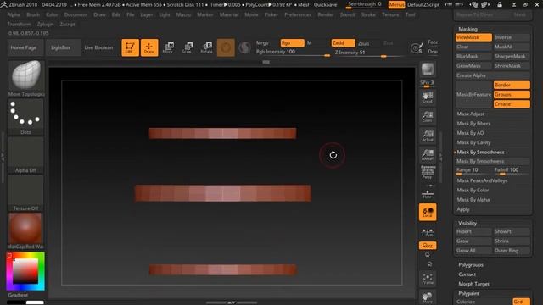Click the Sculptris Pro swirl icon
Image resolution: width=543 pixels, height=305 pixels.
pyautogui.click(x=244, y=47)
